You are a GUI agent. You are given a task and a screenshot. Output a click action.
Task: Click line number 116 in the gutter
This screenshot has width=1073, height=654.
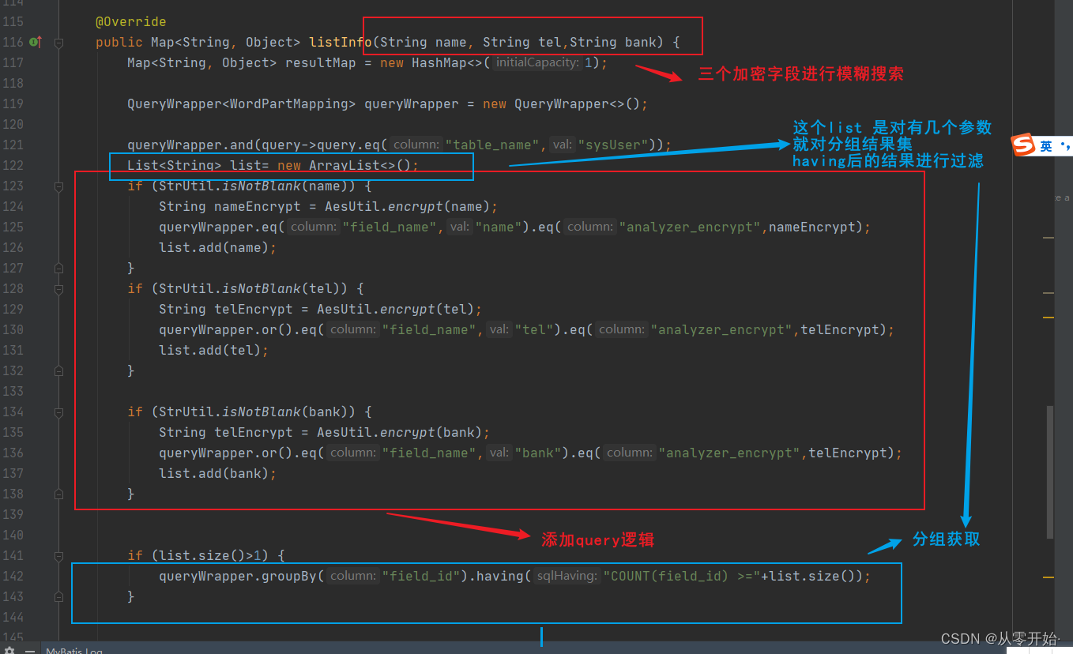coord(13,42)
